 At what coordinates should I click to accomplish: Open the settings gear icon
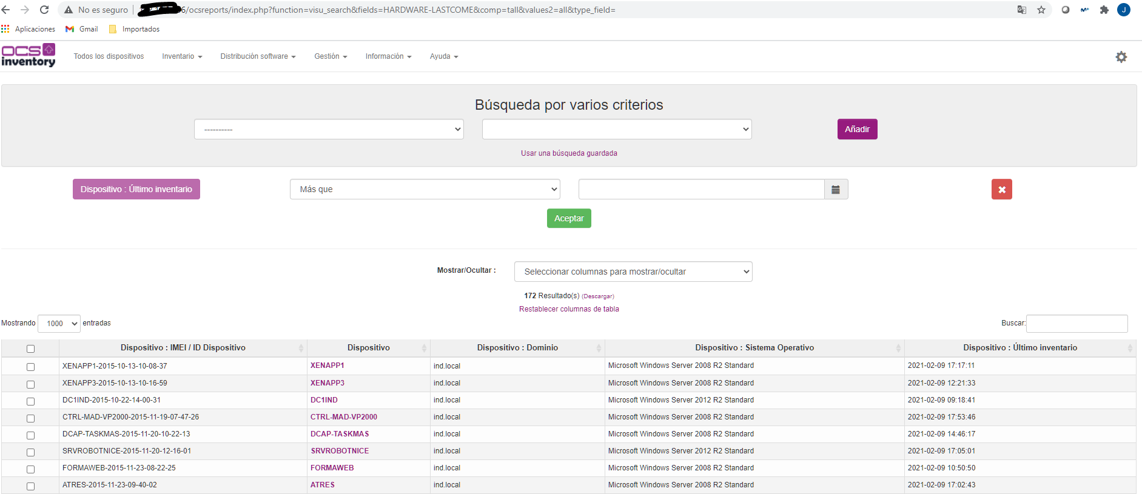tap(1121, 56)
